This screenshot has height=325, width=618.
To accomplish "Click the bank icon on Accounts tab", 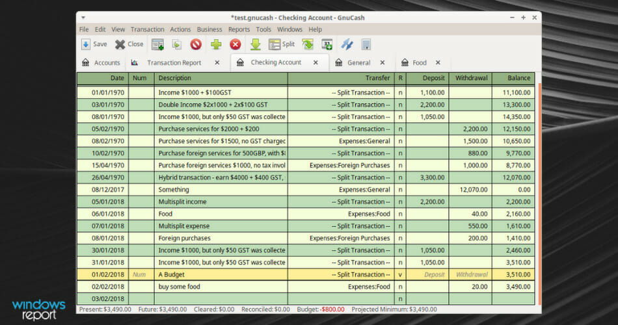I will tap(85, 62).
